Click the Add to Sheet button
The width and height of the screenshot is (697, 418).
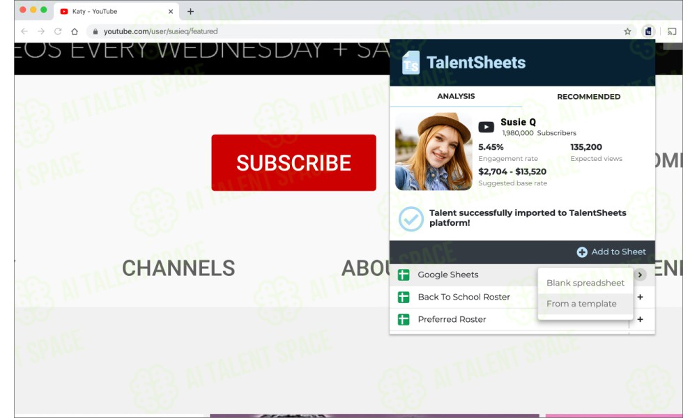(611, 252)
